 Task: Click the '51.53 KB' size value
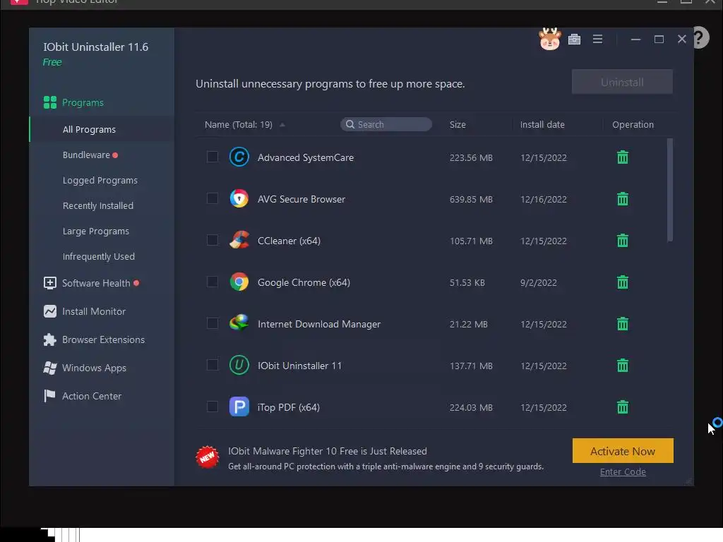pyautogui.click(x=467, y=282)
